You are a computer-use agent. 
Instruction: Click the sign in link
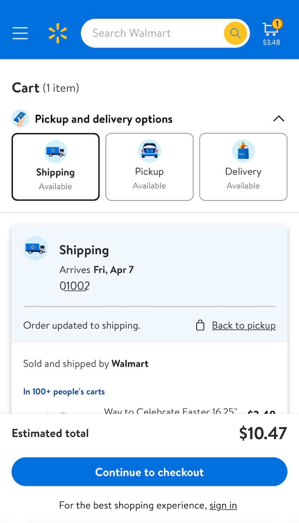pyautogui.click(x=223, y=505)
